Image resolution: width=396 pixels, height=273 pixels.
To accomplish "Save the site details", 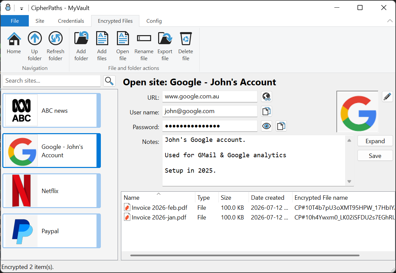I will tap(375, 156).
